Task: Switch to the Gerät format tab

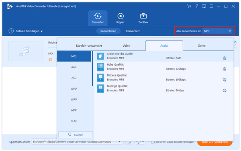Action: click(x=202, y=46)
